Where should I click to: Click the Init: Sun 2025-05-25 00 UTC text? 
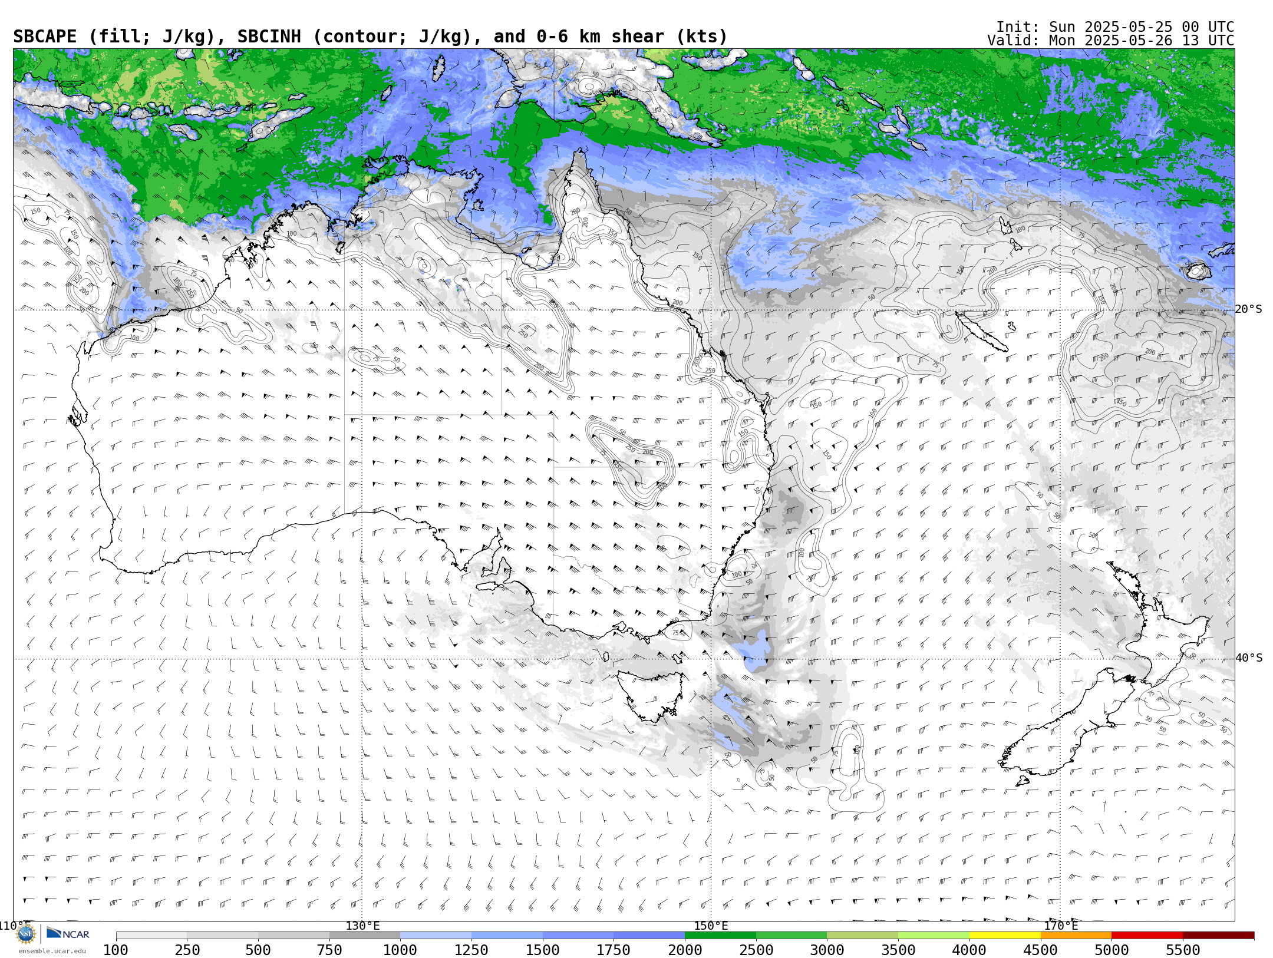coord(1115,27)
